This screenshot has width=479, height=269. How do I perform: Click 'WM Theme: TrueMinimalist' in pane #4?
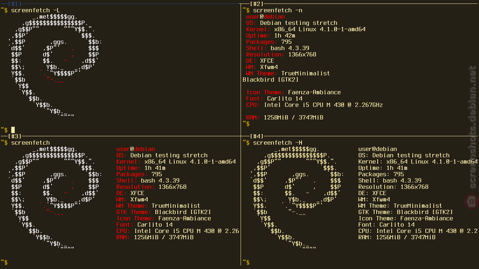[x=400, y=205]
